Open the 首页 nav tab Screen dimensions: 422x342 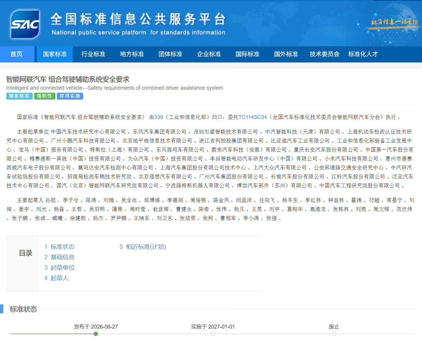(x=16, y=54)
